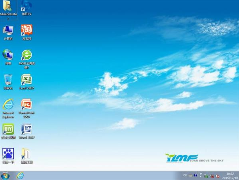This screenshot has height=181, width=239.
Task: Select the Network globe desktop icon
Action: pyautogui.click(x=8, y=57)
